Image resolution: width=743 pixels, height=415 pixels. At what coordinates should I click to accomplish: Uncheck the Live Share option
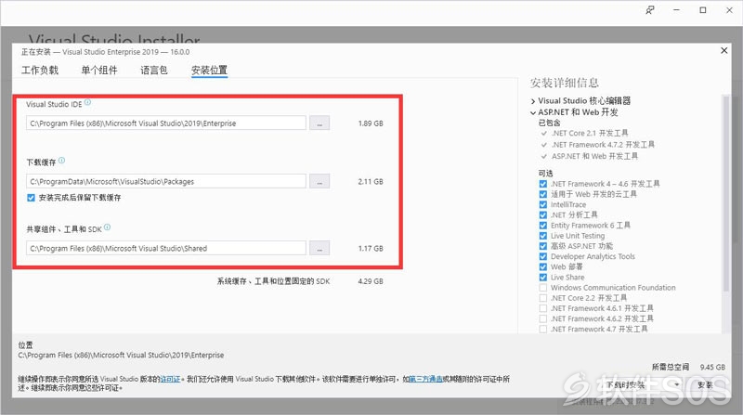click(543, 278)
